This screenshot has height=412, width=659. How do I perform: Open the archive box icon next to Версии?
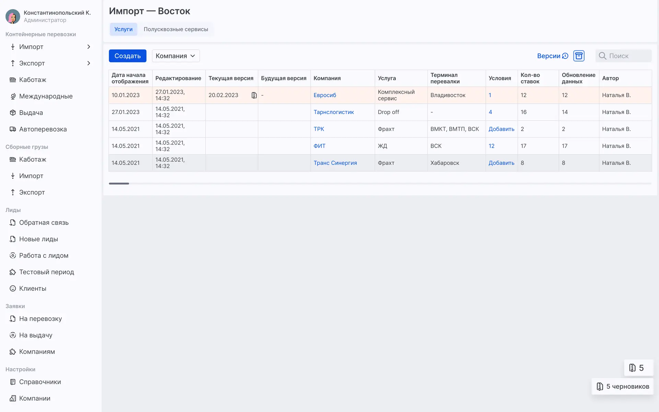point(579,56)
